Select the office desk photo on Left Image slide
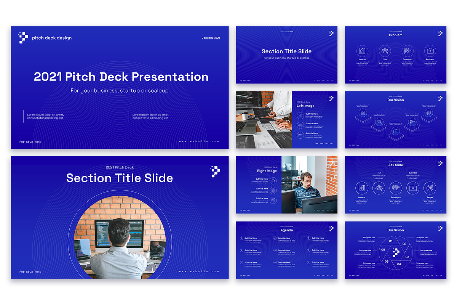457x305 pixels. coord(264,120)
